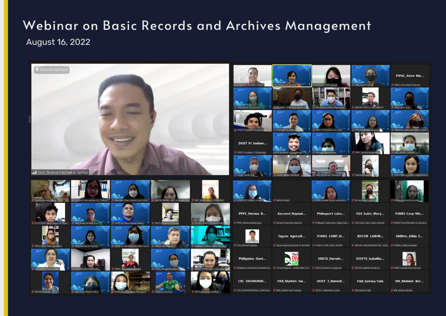Select the PAB_Sheena De La Torre video tile
The height and width of the screenshot is (316, 446).
tap(292, 75)
